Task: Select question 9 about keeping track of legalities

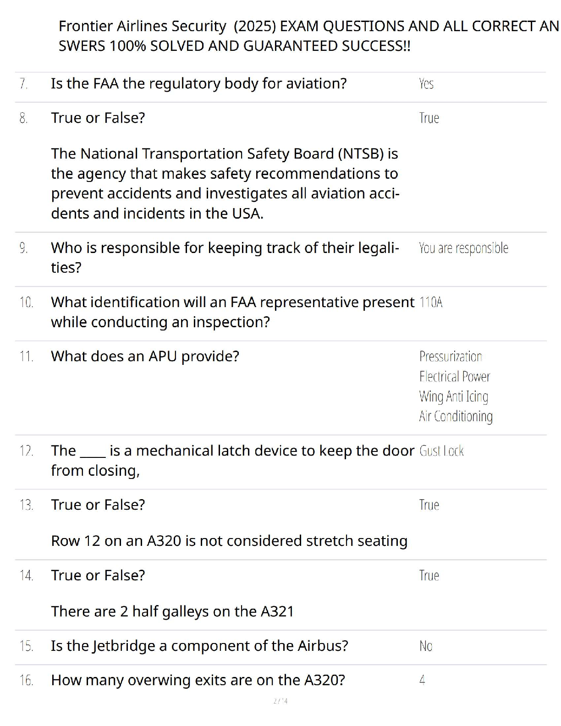Action: tap(225, 258)
